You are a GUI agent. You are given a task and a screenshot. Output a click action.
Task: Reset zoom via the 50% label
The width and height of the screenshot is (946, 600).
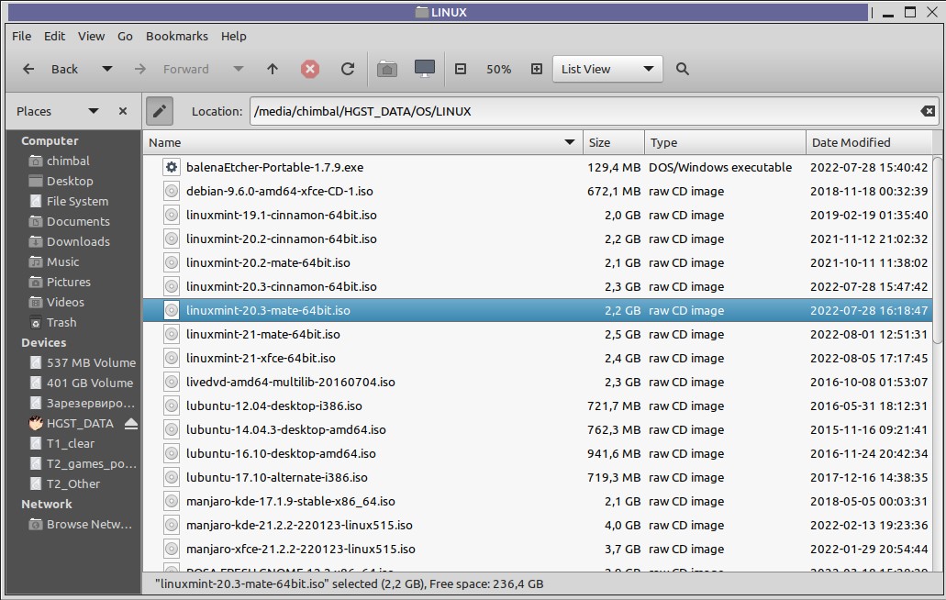coord(499,70)
